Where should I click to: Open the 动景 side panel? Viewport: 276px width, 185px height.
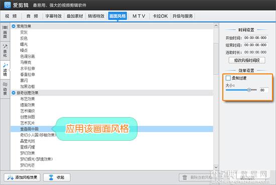5,88
